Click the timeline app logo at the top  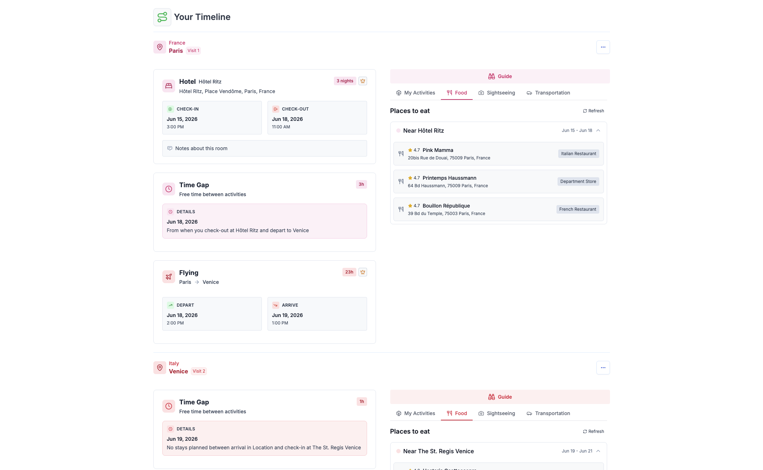pyautogui.click(x=162, y=17)
